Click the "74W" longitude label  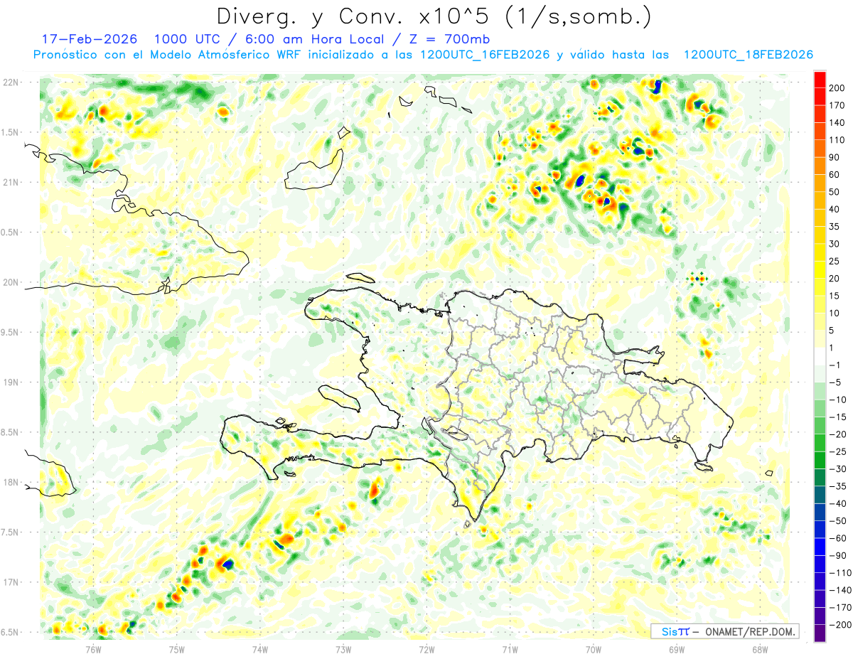(260, 649)
